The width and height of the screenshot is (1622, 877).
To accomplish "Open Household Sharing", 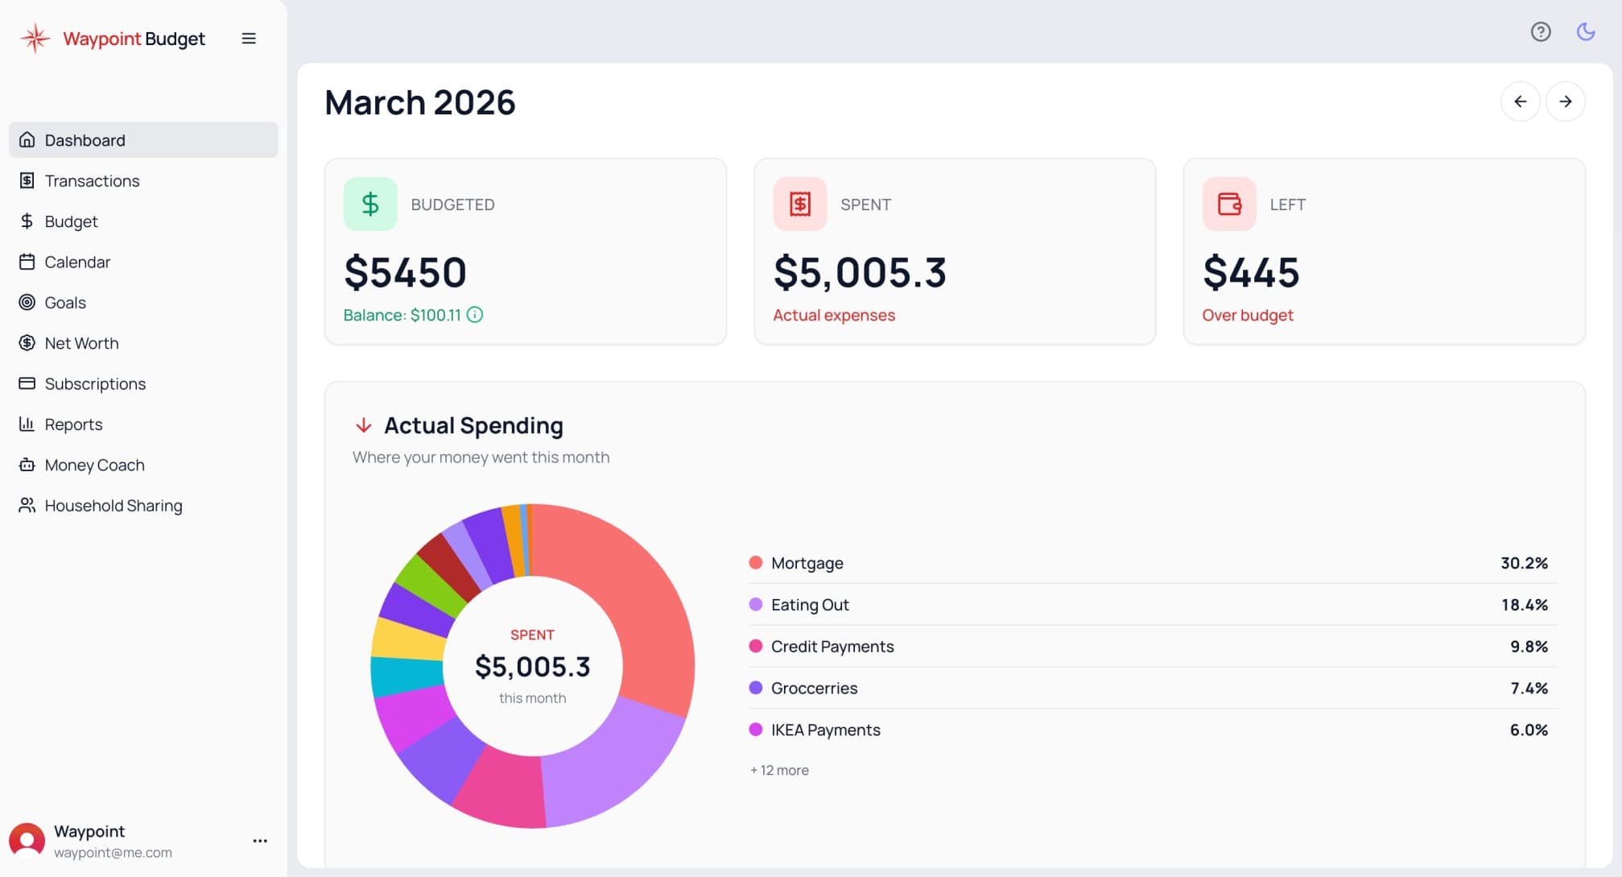I will (113, 505).
